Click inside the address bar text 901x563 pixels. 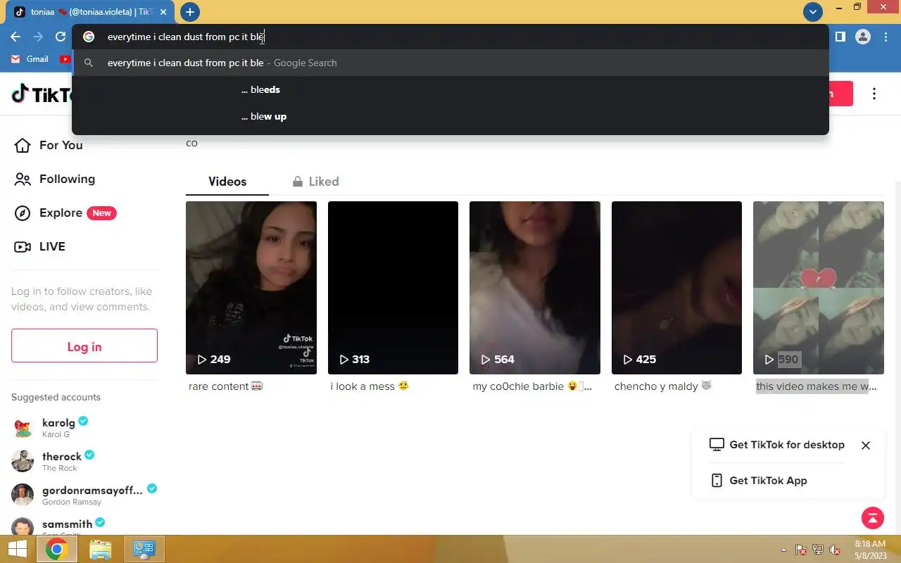tap(185, 37)
